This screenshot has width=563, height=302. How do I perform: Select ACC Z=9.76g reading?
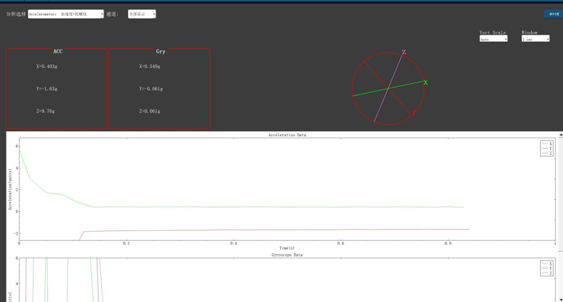(x=46, y=111)
